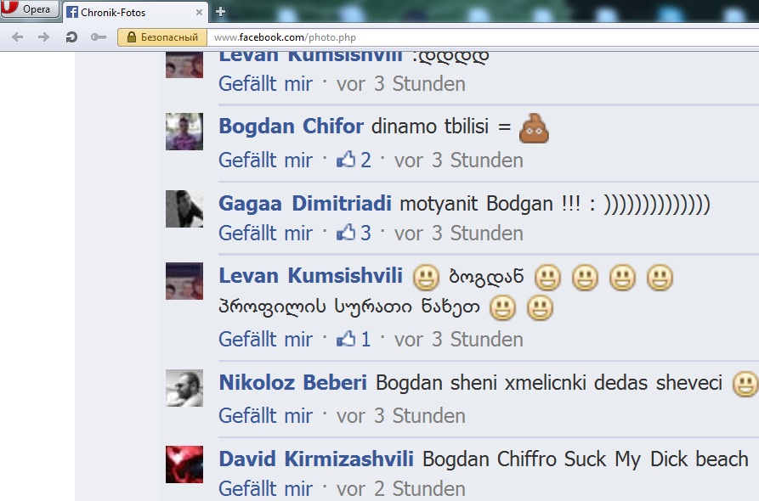
Task: Click David Kirmizashvili's red avatar thumbnail
Action: click(184, 464)
